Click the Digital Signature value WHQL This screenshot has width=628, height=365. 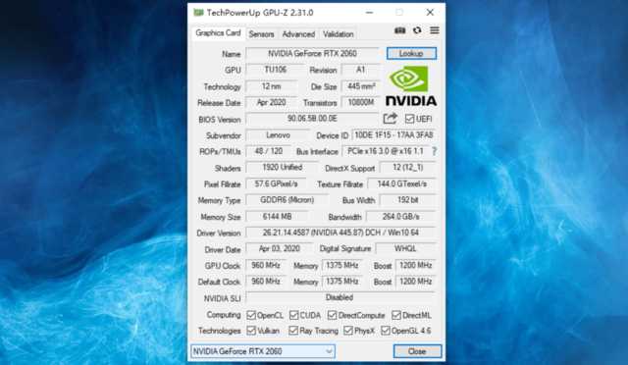(x=405, y=248)
